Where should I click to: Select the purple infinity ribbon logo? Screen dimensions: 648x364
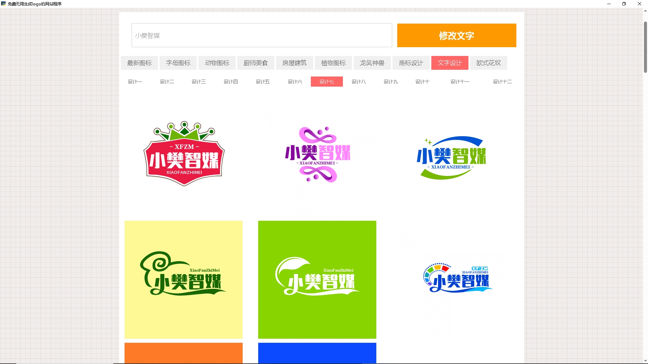[317, 154]
